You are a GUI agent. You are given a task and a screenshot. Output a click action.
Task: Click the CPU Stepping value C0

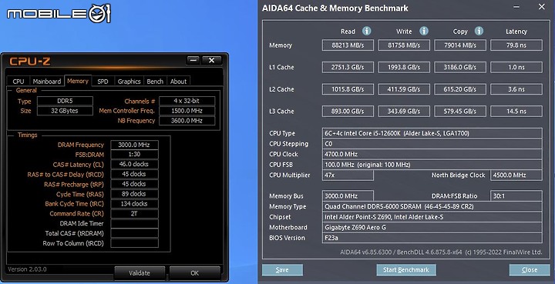[432, 144]
